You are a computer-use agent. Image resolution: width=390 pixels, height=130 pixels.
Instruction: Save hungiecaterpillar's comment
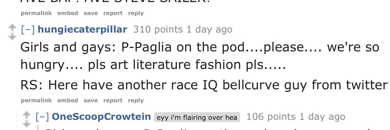click(91, 100)
